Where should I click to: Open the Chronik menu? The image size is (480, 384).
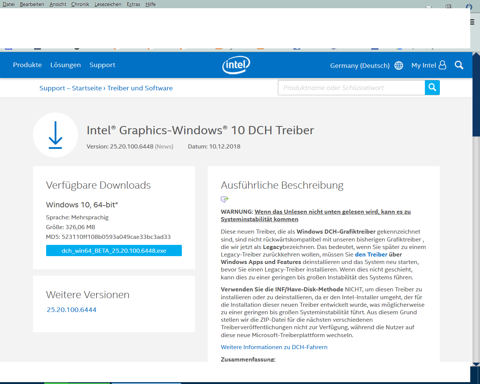click(80, 4)
